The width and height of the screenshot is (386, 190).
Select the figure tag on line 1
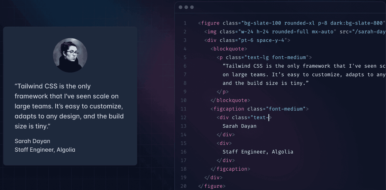click(x=209, y=23)
